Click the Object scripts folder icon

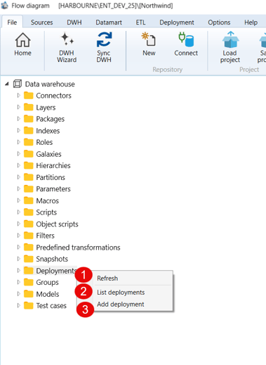(x=29, y=224)
